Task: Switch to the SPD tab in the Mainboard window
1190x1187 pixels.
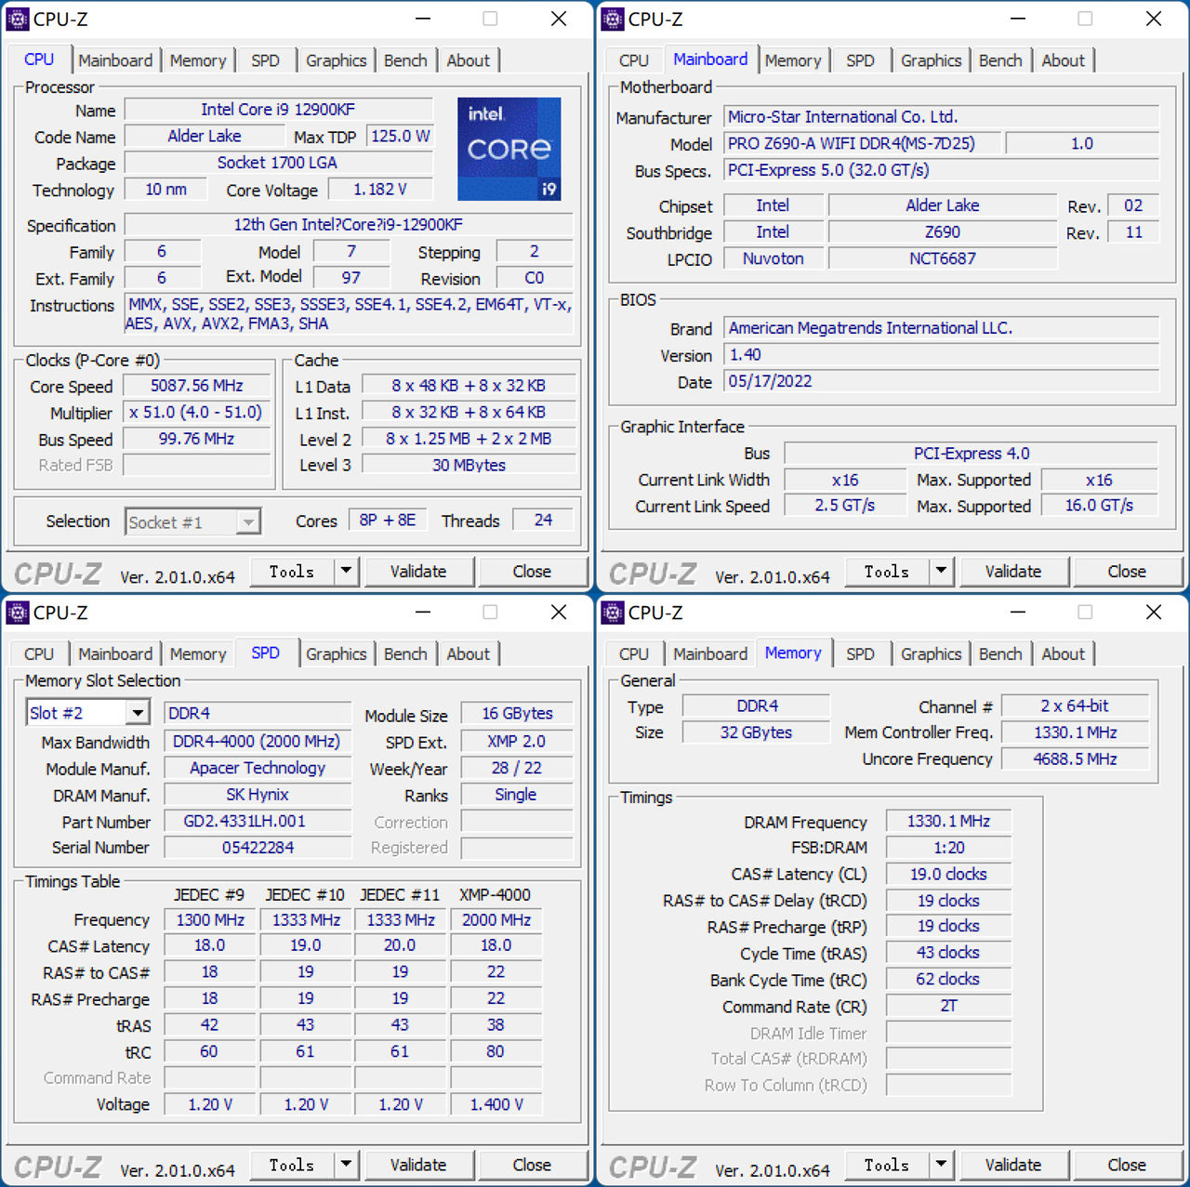Action: coord(860,59)
